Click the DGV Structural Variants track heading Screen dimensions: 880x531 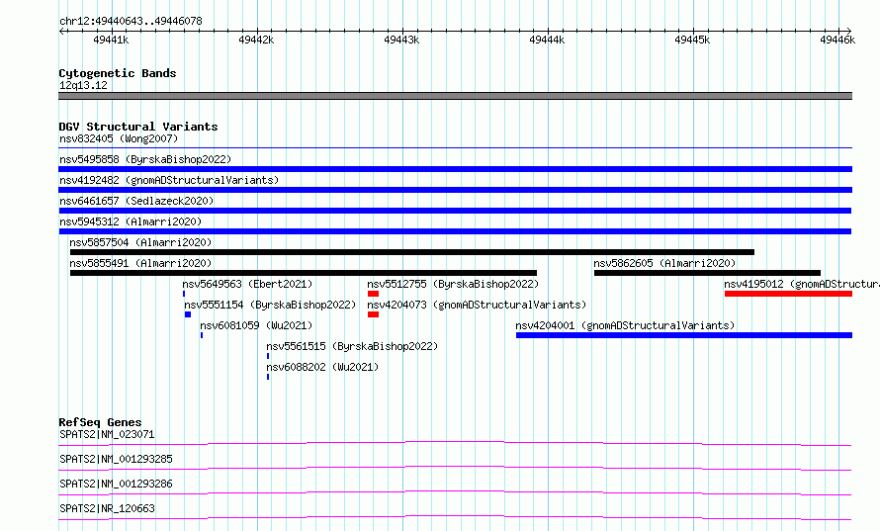(x=138, y=127)
